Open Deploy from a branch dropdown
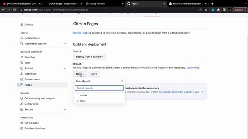This screenshot has height=139, width=248. [x=90, y=57]
